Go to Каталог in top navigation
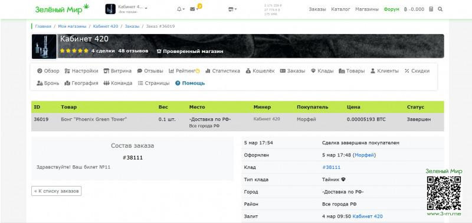The width and height of the screenshot is (472, 223). click(x=340, y=9)
